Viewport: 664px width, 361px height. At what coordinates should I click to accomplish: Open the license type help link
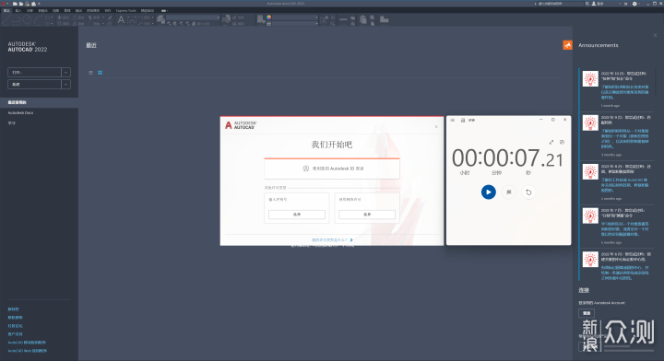[x=332, y=240]
